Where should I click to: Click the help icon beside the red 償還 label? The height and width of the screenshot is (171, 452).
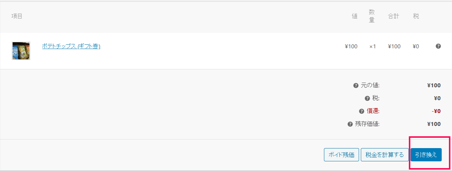pyautogui.click(x=361, y=111)
